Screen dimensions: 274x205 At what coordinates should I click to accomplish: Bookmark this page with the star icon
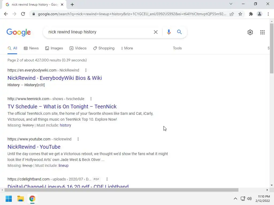(x=240, y=14)
